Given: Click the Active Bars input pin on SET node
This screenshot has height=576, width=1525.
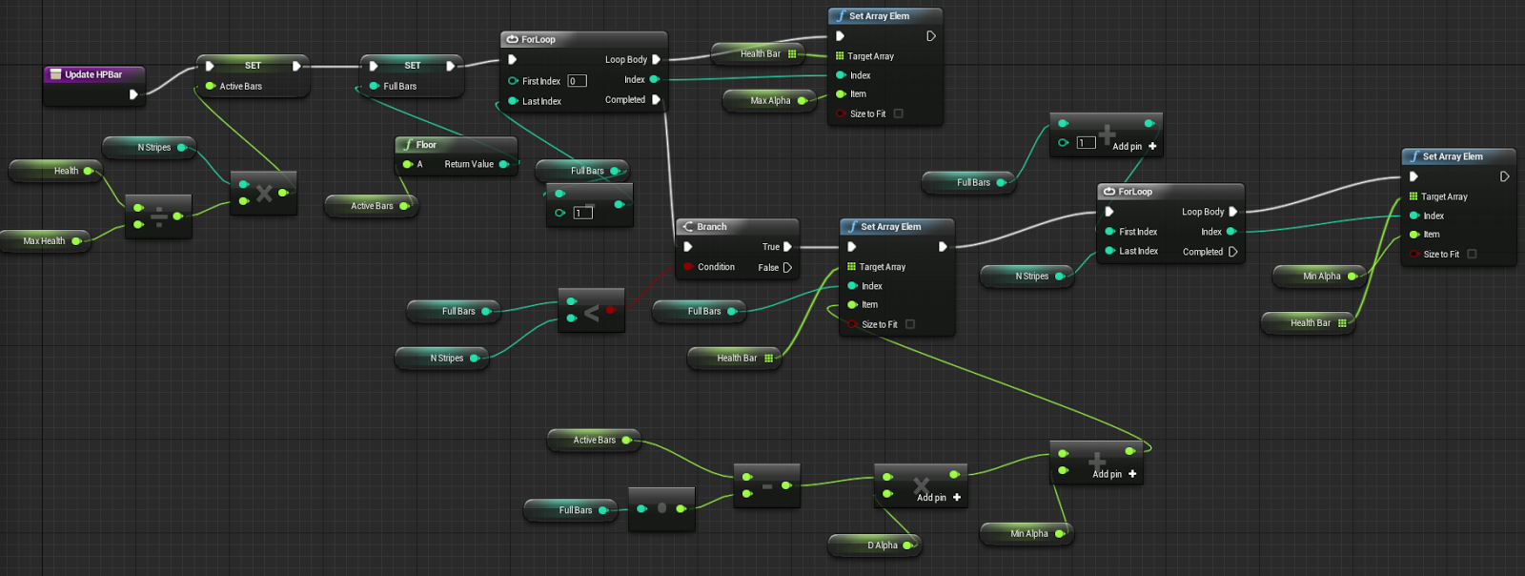Looking at the screenshot, I should click(x=211, y=86).
